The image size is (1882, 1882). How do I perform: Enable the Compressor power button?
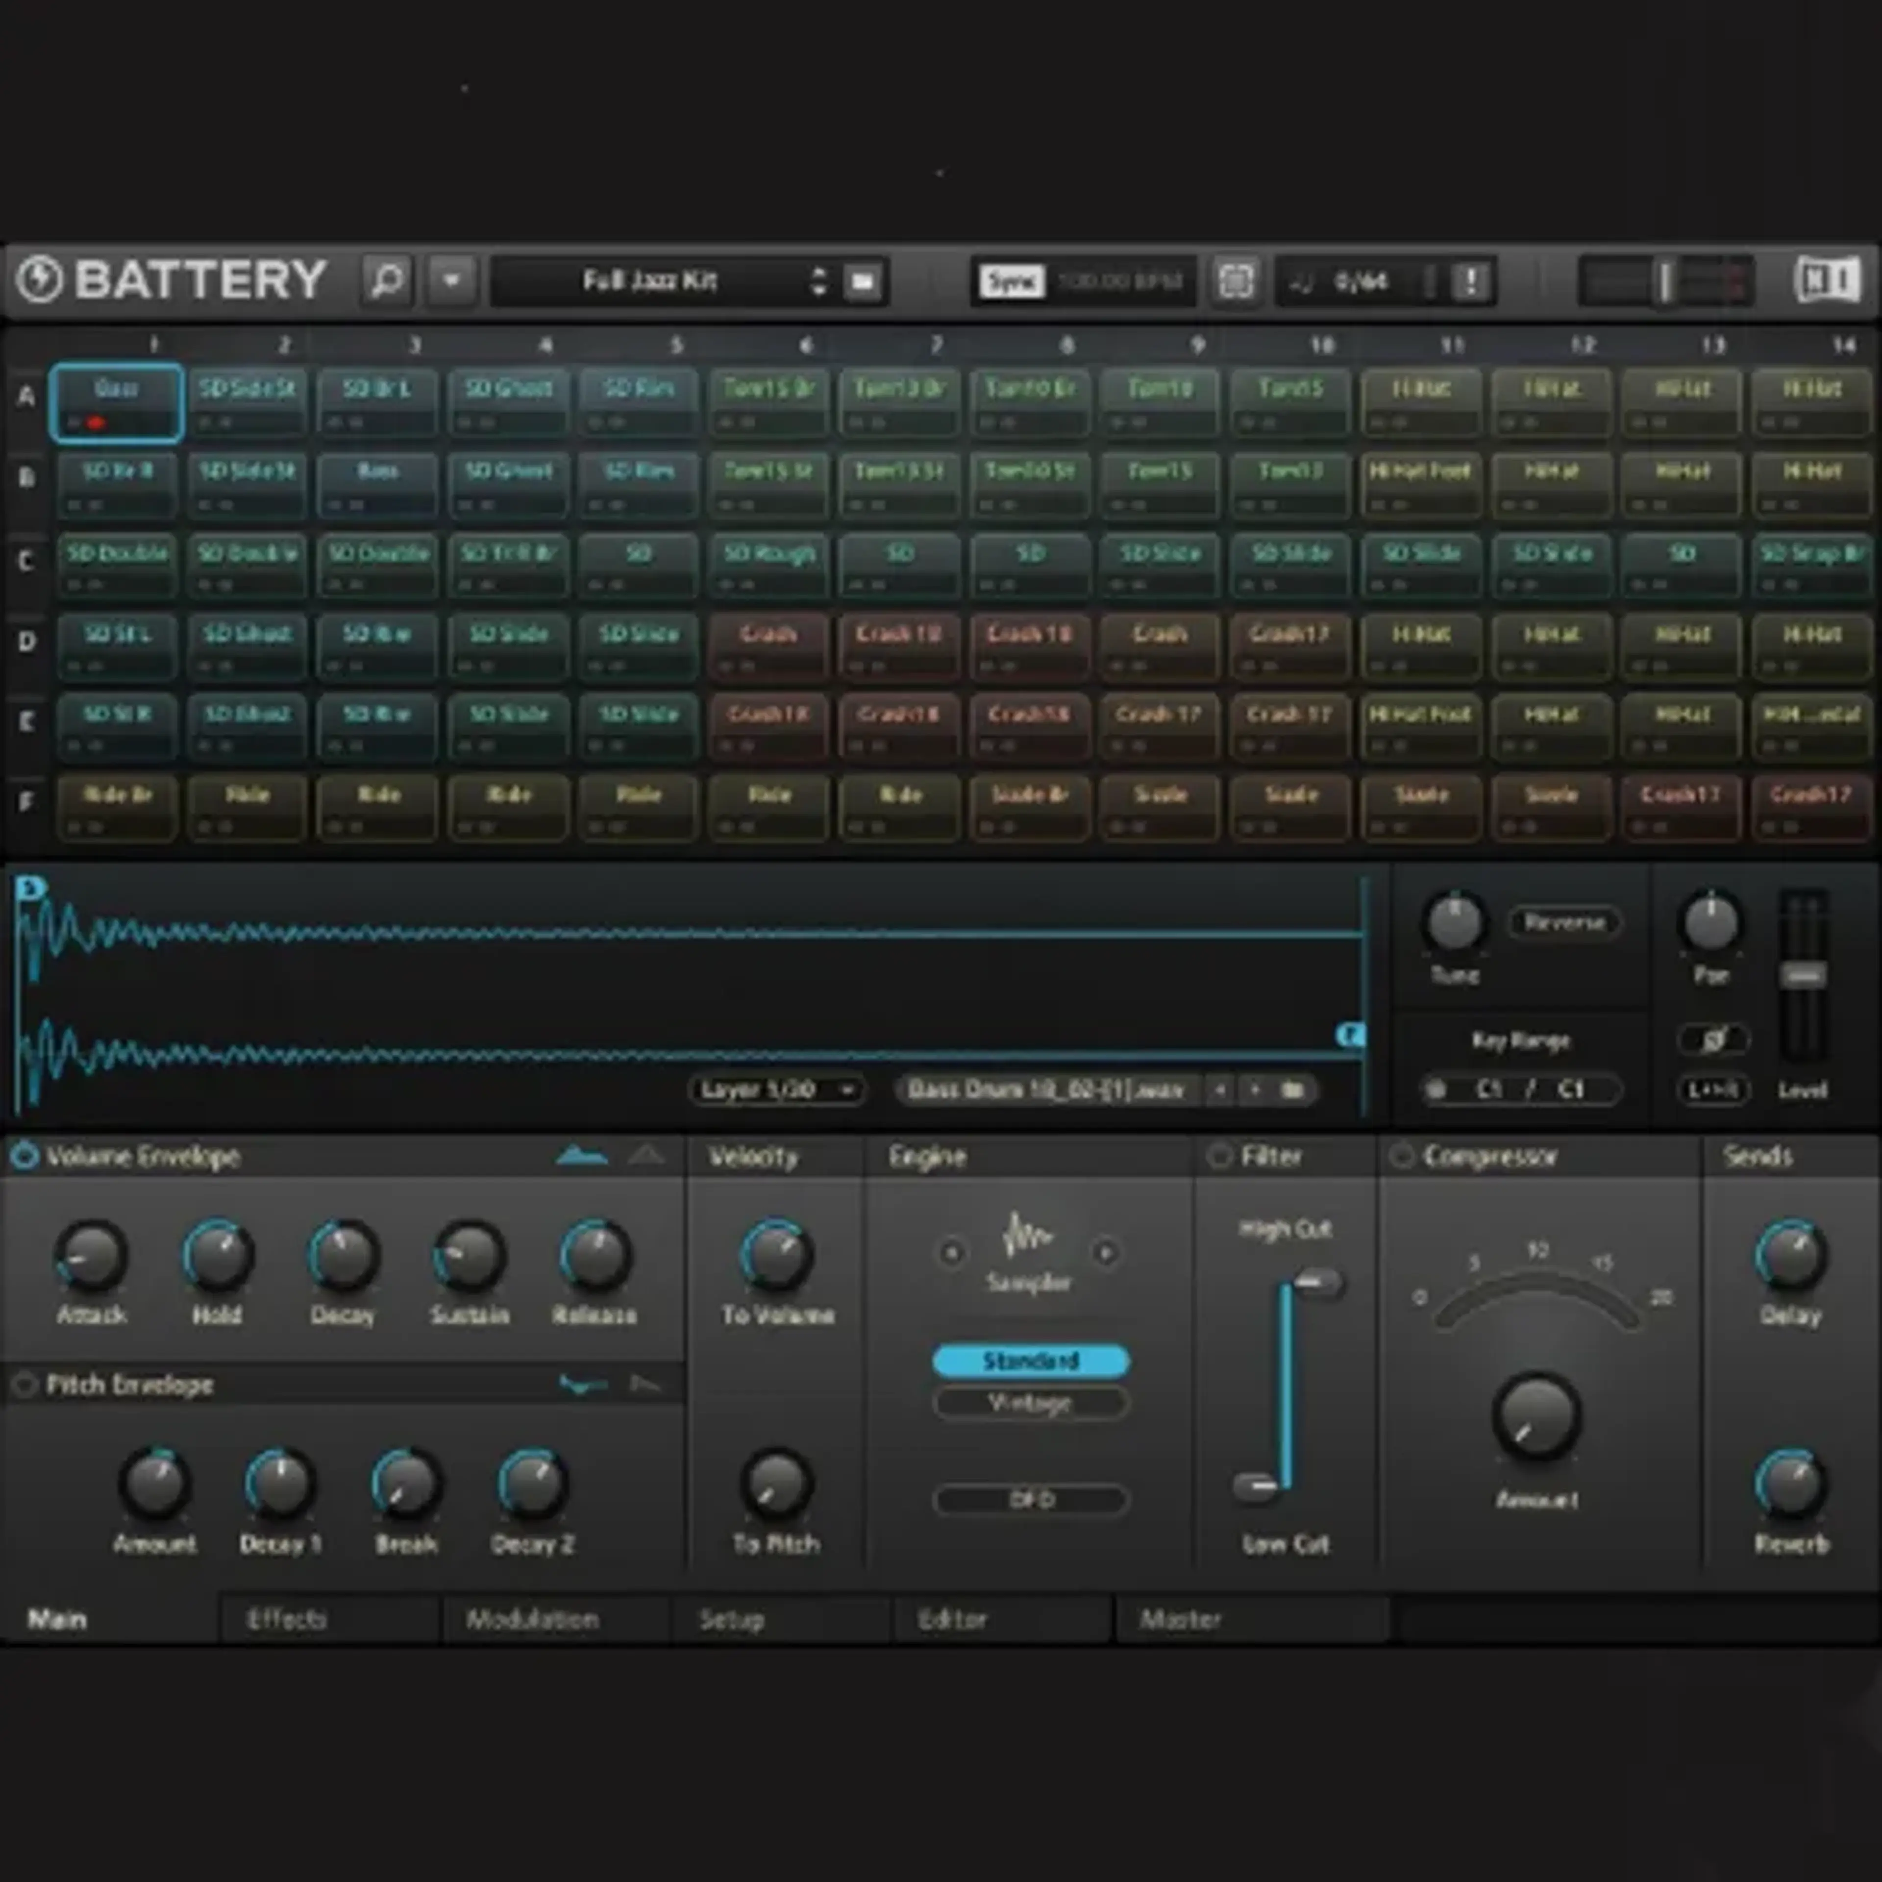click(1401, 1155)
